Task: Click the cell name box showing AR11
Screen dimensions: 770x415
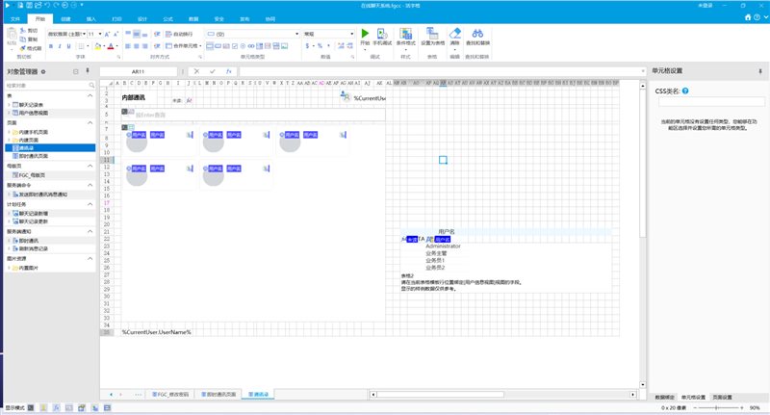Action: coord(138,71)
